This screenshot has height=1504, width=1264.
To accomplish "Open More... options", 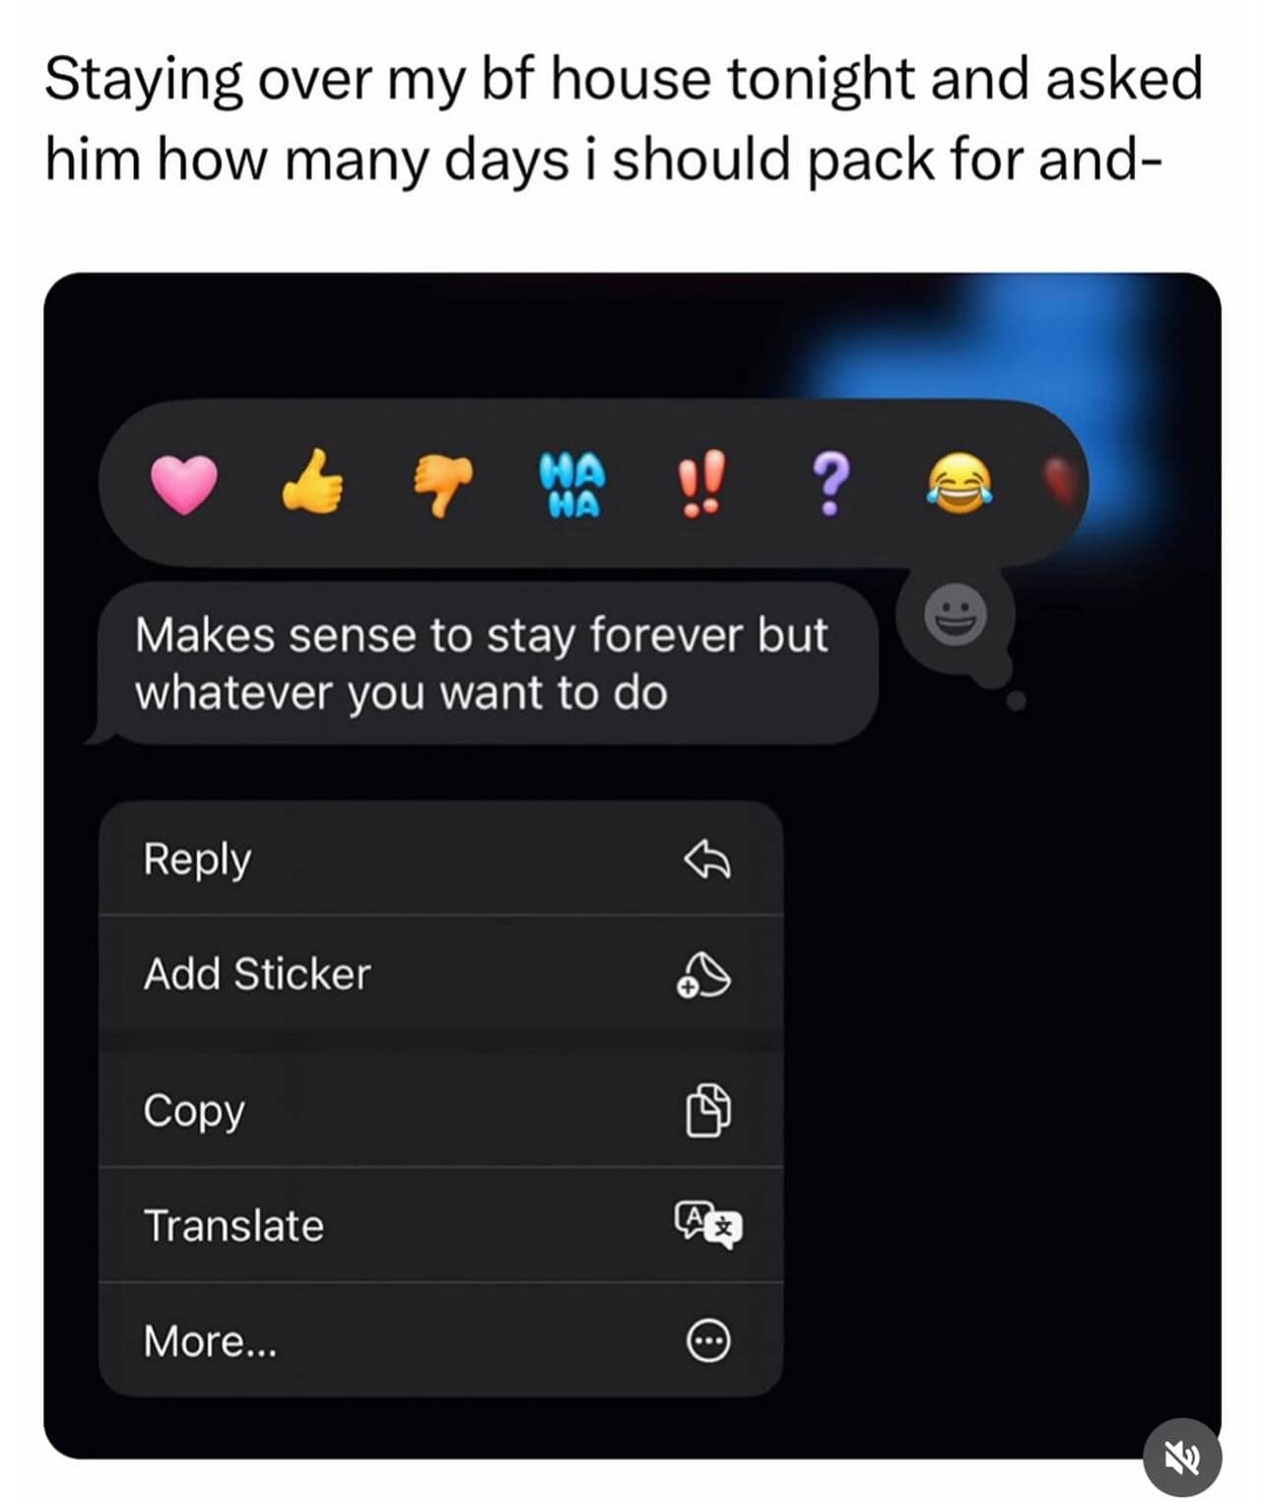I will pyautogui.click(x=441, y=1339).
